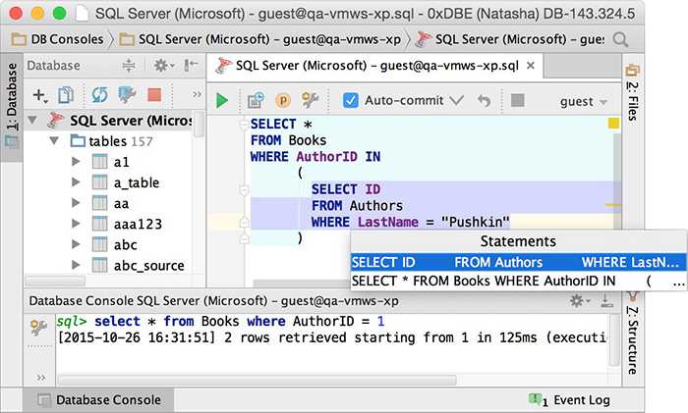
Task: Expand the abc_source table node
Action: pyautogui.click(x=76, y=265)
